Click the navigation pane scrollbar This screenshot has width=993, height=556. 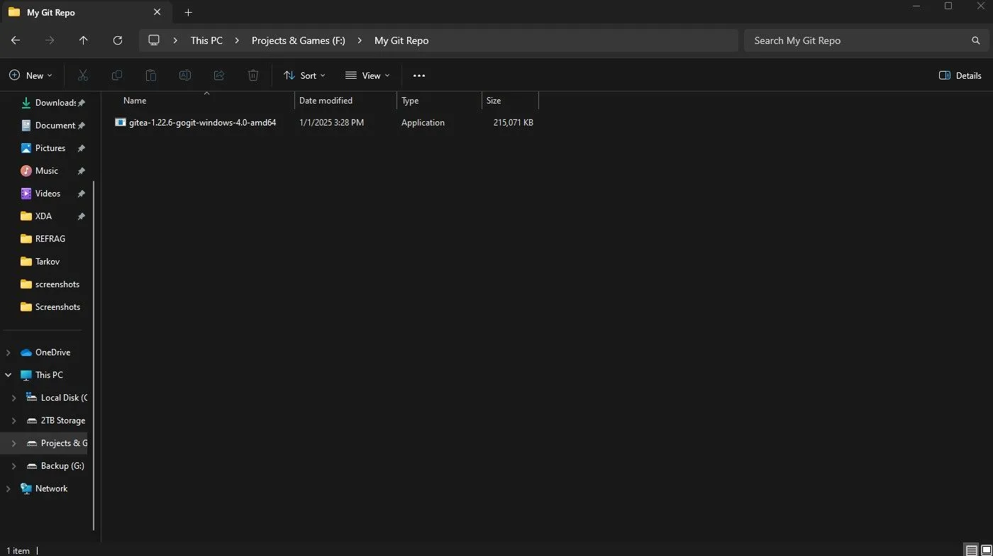[x=94, y=355]
